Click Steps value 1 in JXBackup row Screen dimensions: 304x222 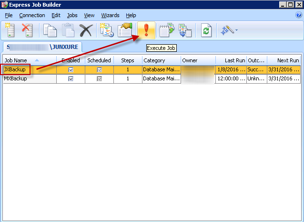pos(128,69)
